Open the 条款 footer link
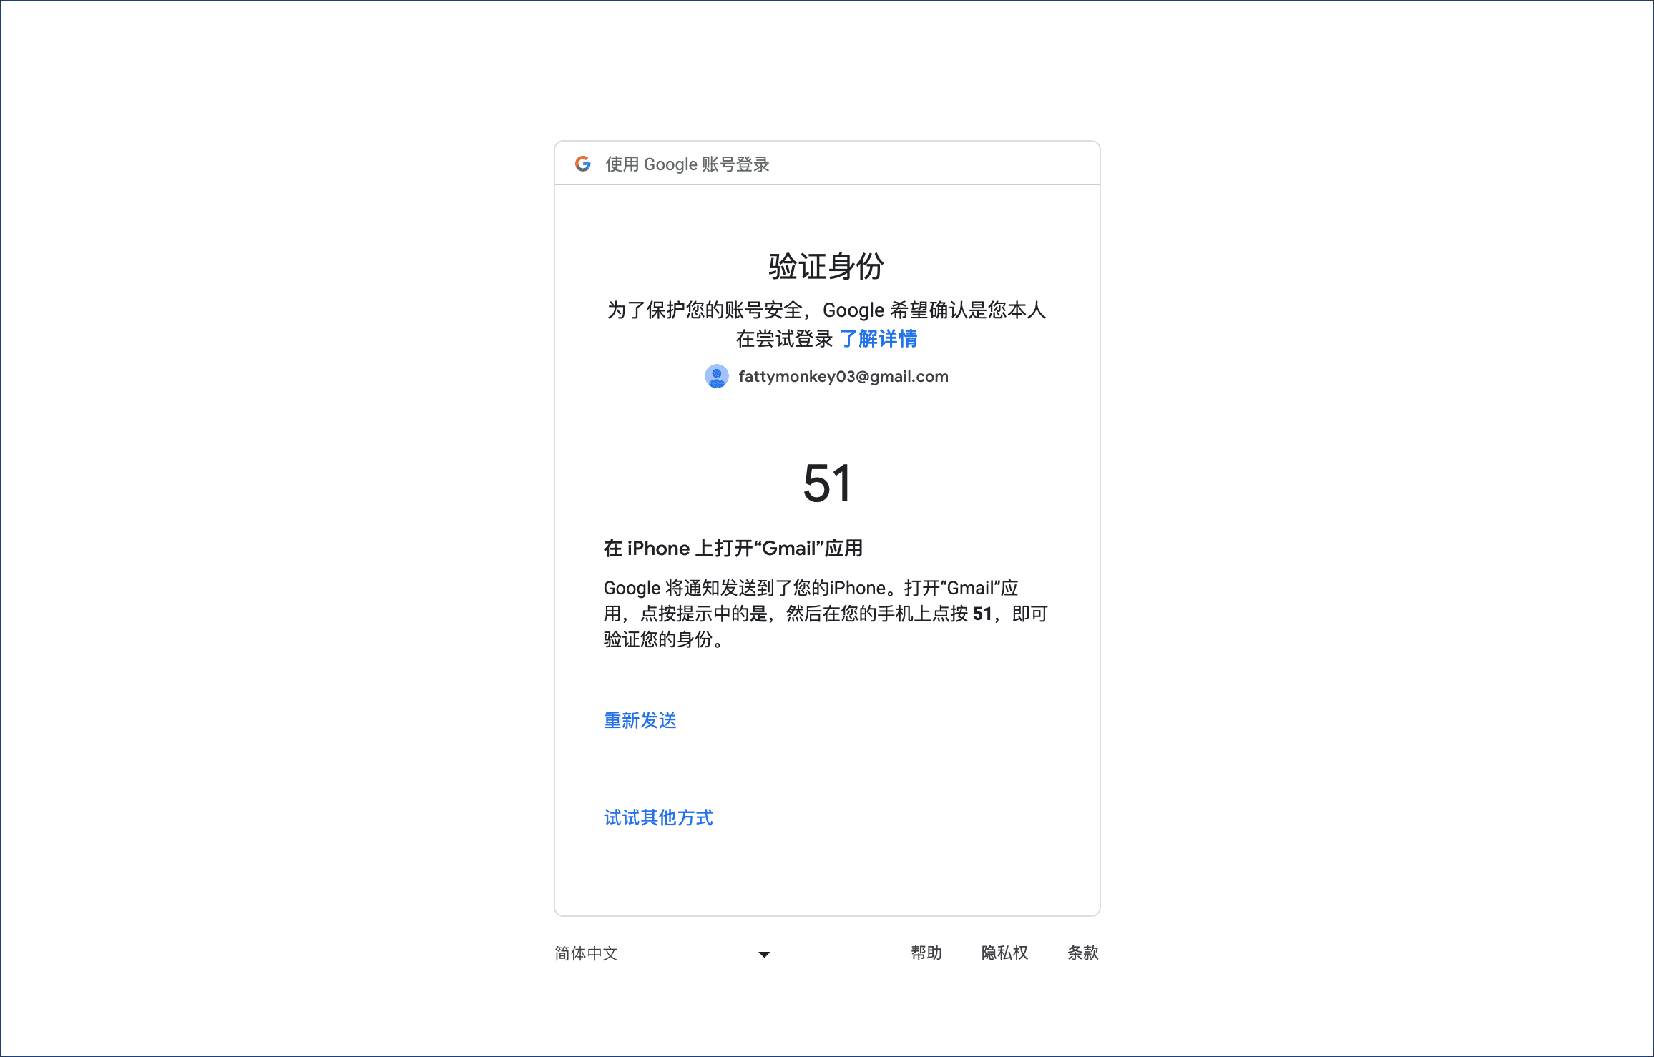Image resolution: width=1654 pixels, height=1057 pixels. 1083,953
